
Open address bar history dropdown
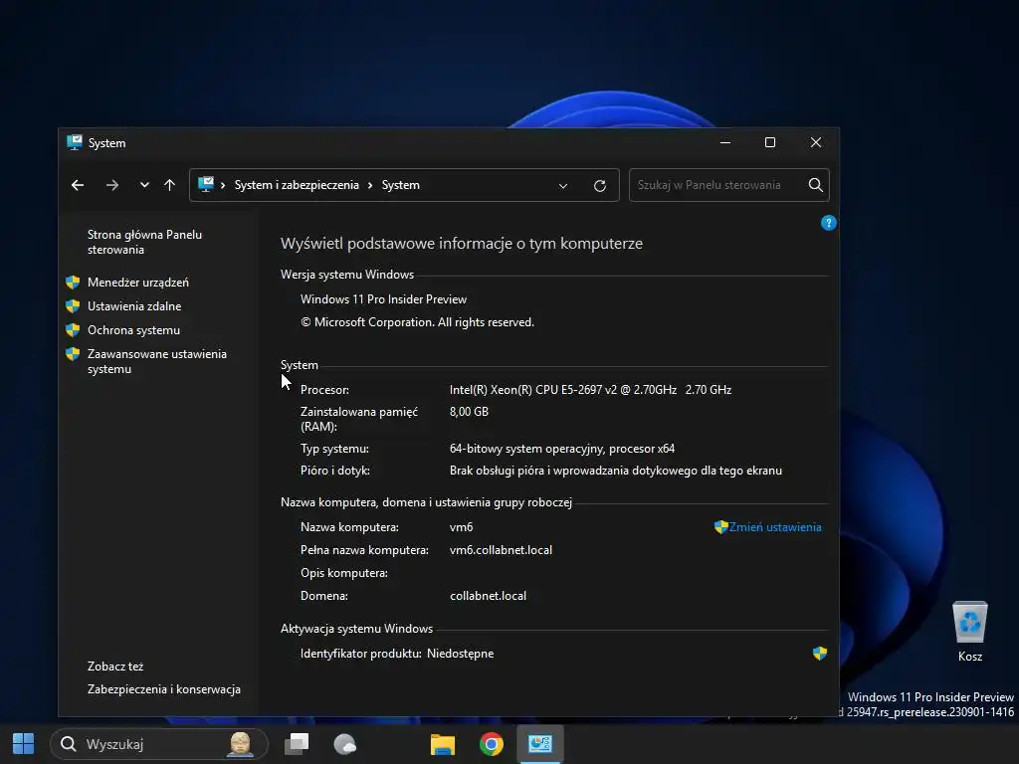pyautogui.click(x=563, y=186)
